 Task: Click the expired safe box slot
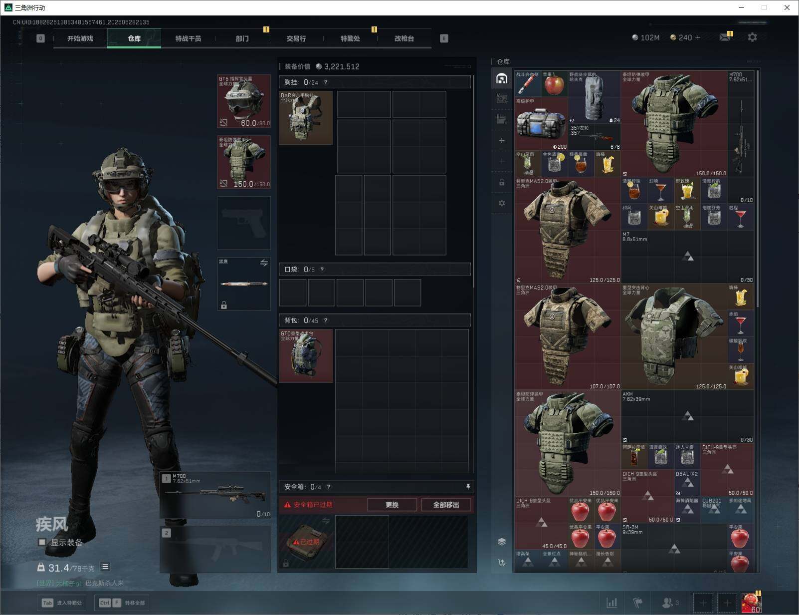(x=306, y=542)
